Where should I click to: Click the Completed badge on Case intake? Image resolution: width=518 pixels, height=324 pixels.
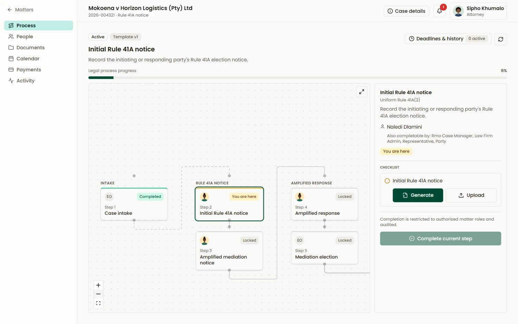click(x=150, y=196)
